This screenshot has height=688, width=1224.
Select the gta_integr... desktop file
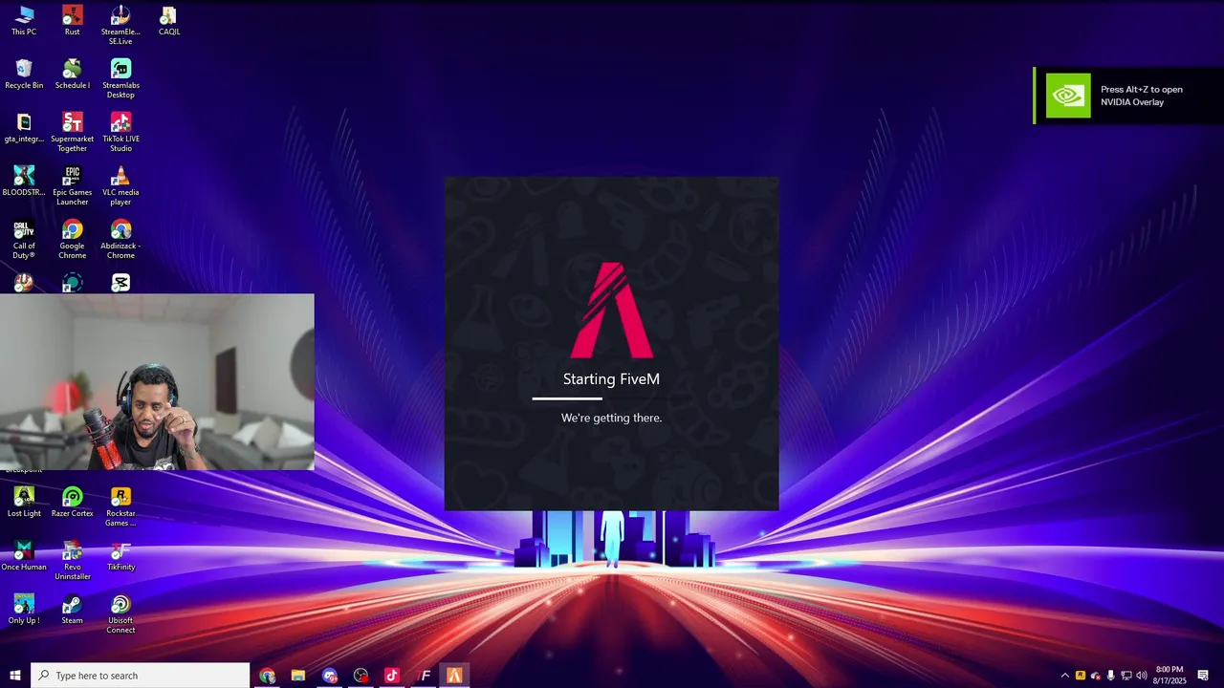[x=24, y=128]
